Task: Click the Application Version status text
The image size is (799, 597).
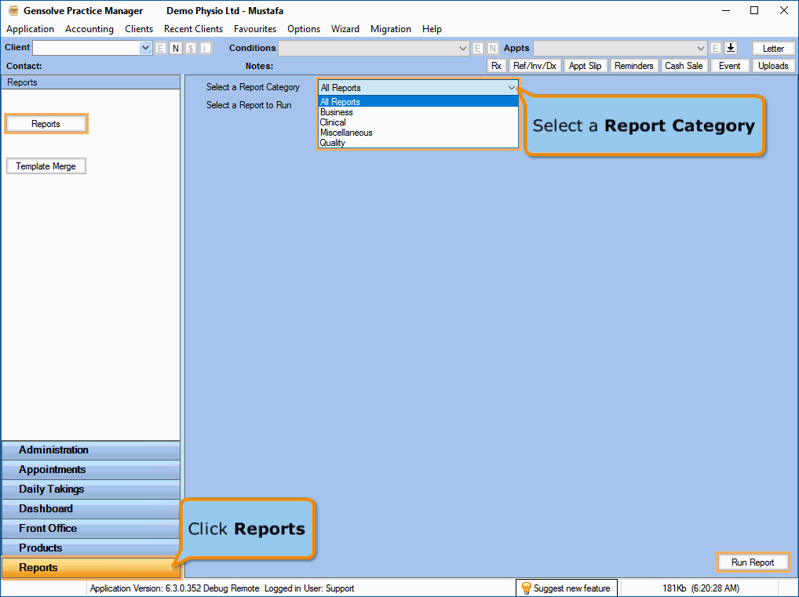Action: point(174,588)
